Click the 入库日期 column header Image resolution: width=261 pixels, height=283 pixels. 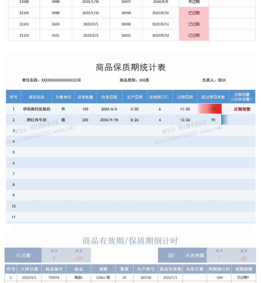tap(29, 269)
